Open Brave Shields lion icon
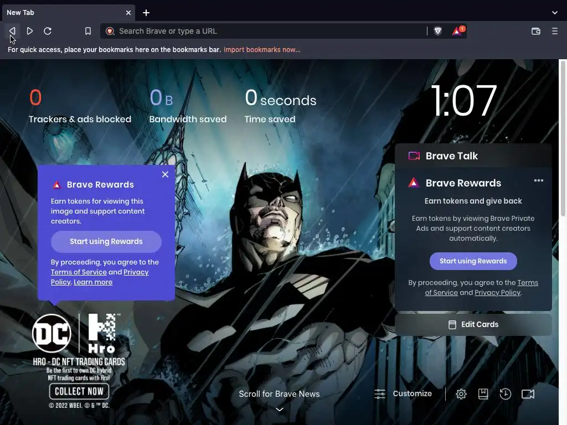567x425 pixels. pyautogui.click(x=438, y=31)
